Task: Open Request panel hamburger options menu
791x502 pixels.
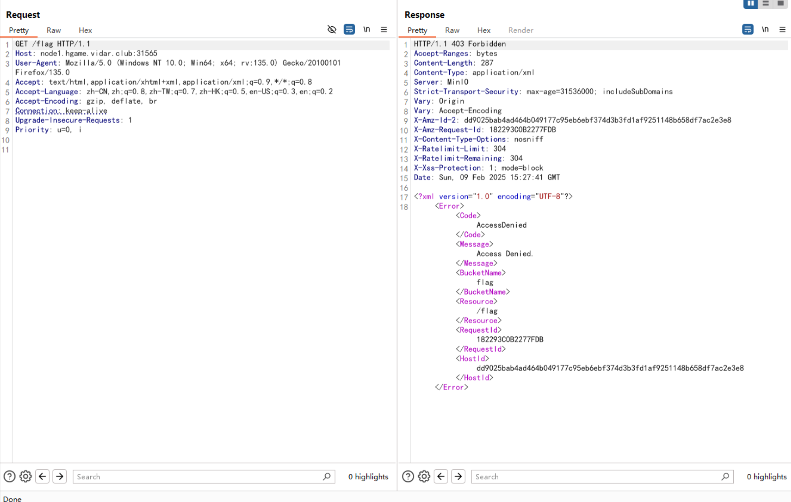Action: pyautogui.click(x=384, y=29)
